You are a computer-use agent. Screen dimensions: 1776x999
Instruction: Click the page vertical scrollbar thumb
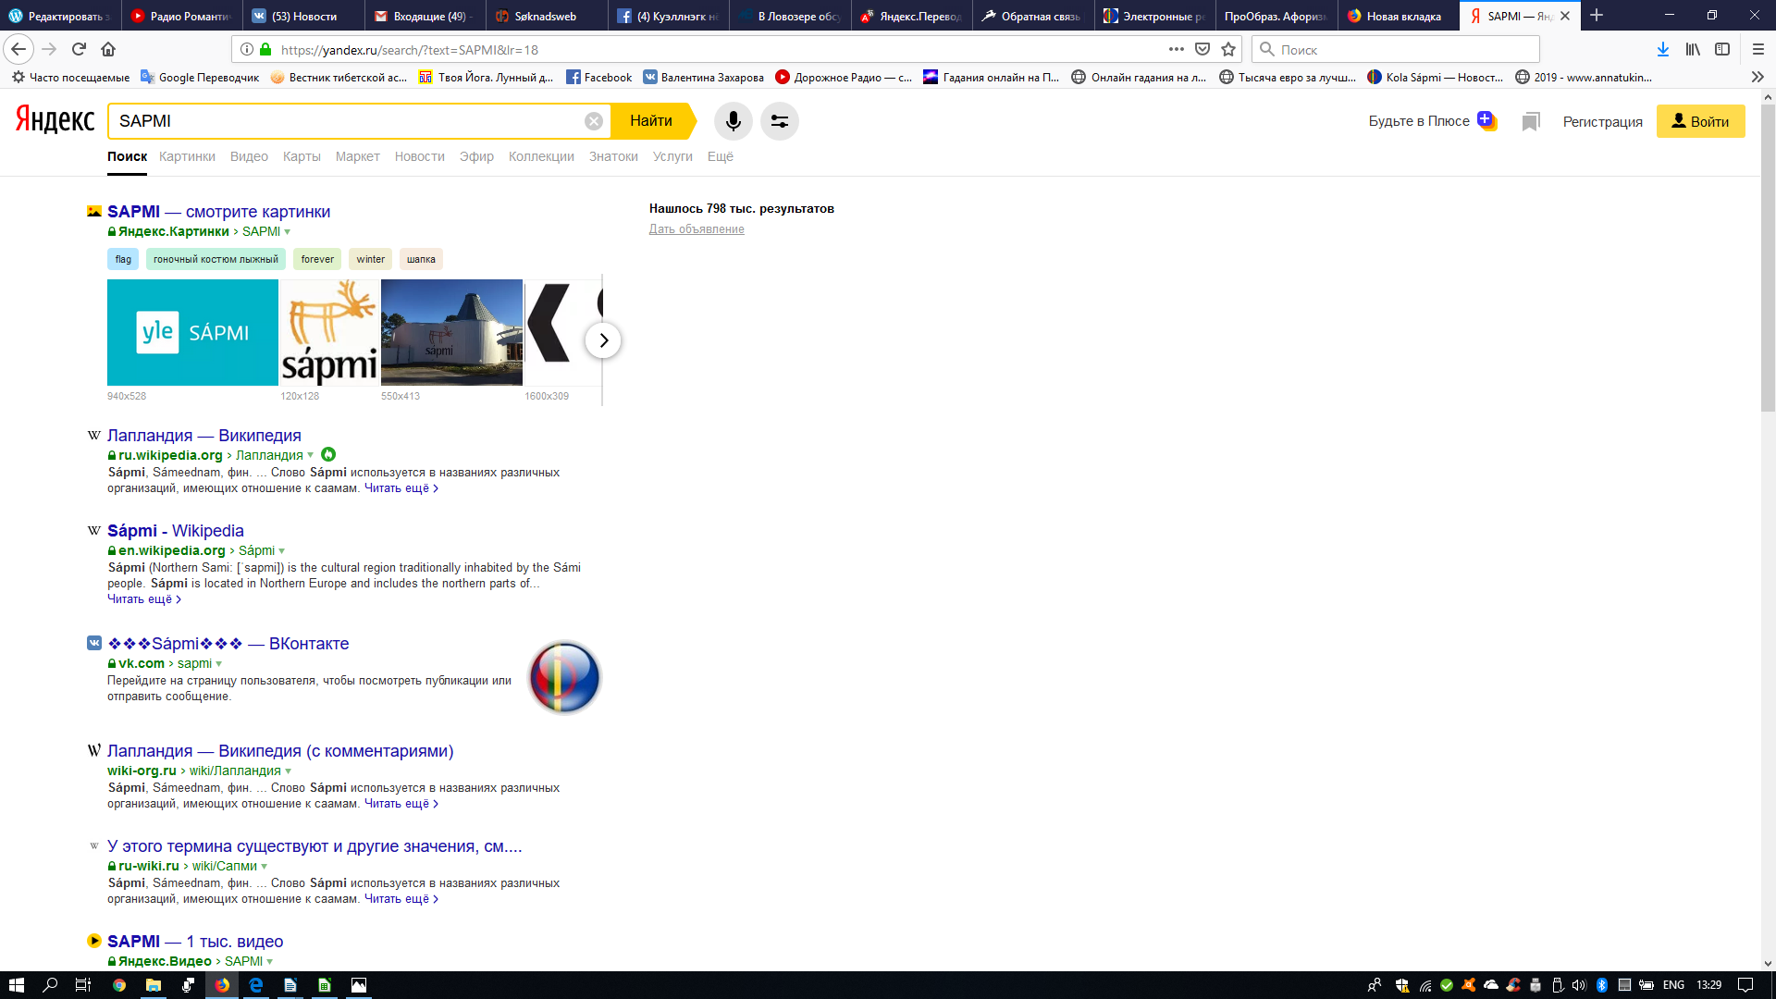pyautogui.click(x=1768, y=259)
